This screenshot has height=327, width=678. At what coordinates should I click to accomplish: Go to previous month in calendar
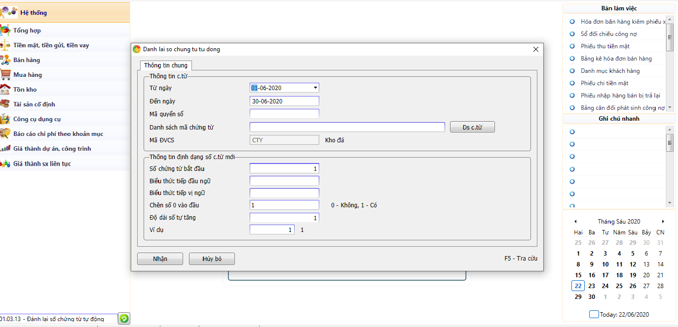click(575, 222)
